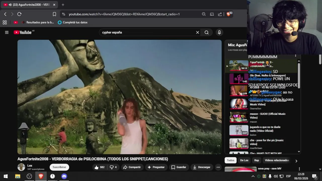Play 'che - pose for the pic [music video]'
This screenshot has height=181, width=322.
[267, 142]
